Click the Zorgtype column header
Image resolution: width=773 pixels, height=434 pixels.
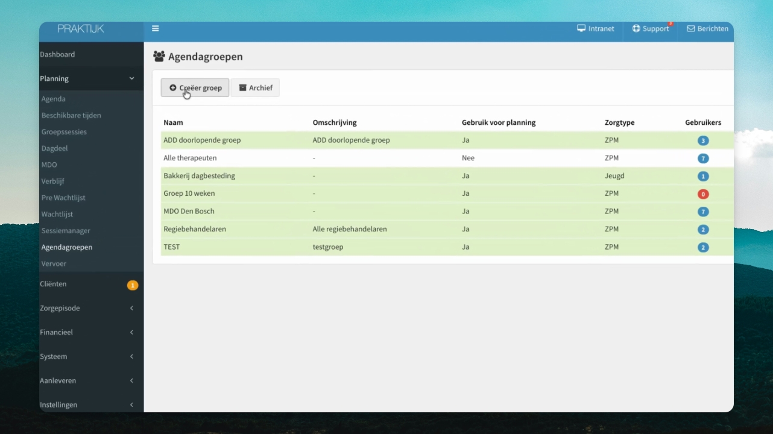[619, 122]
